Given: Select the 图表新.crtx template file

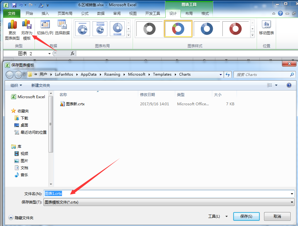Looking at the screenshot, I should point(75,104).
